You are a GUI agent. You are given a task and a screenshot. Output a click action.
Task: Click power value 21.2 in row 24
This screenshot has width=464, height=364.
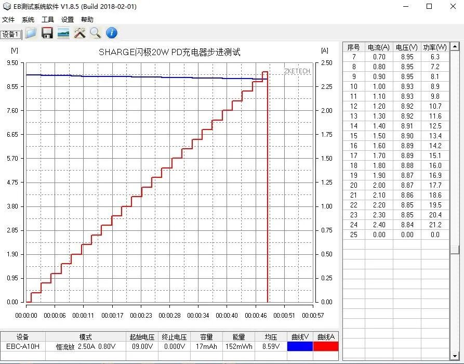(x=435, y=225)
